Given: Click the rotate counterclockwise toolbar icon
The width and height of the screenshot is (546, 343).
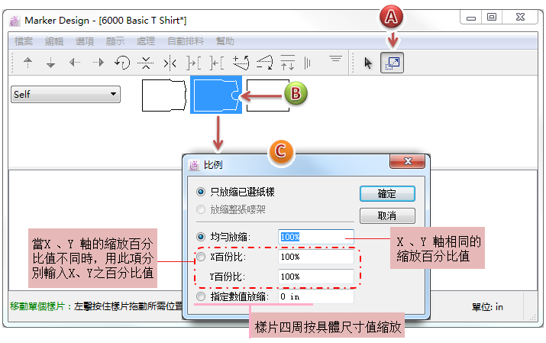Looking at the screenshot, I should click(x=121, y=63).
